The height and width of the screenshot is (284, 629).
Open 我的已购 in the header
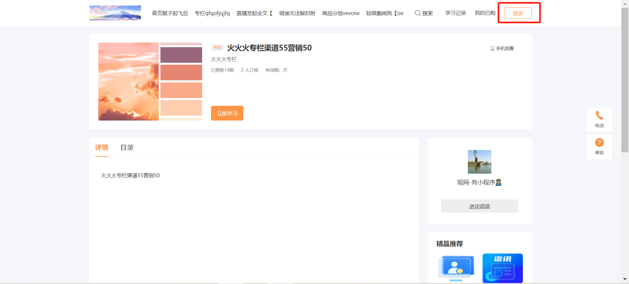coord(485,13)
